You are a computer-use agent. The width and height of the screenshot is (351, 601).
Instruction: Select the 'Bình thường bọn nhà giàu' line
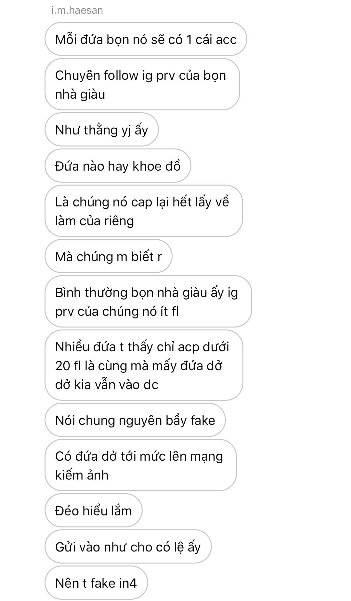(147, 292)
